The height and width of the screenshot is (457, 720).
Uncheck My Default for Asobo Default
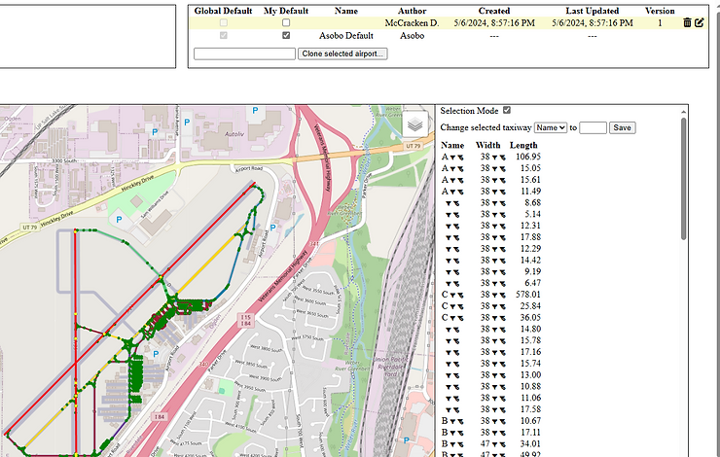point(286,35)
